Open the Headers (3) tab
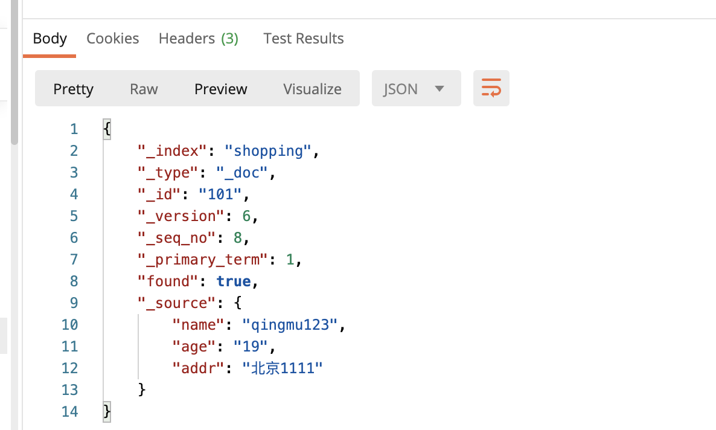Screen dimensions: 716x430 199,39
